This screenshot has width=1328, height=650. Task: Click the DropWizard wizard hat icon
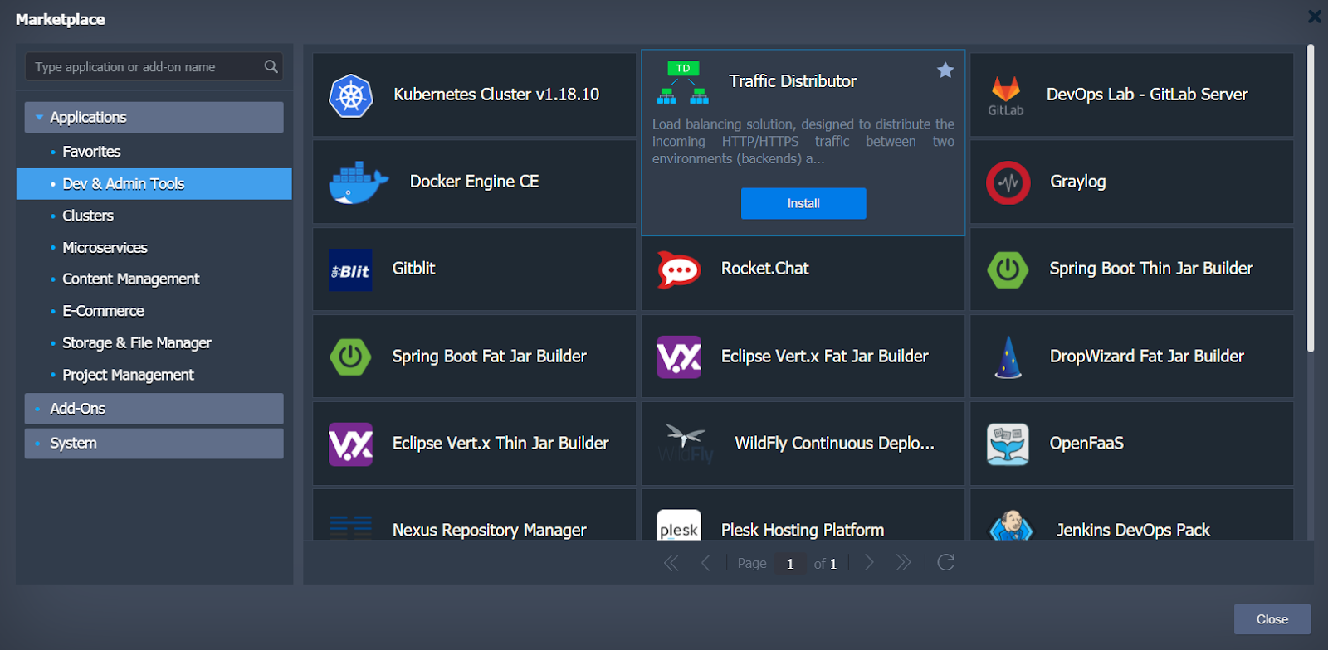click(x=1008, y=357)
